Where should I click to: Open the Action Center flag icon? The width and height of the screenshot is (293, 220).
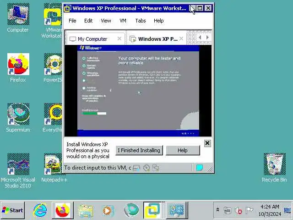point(249,210)
